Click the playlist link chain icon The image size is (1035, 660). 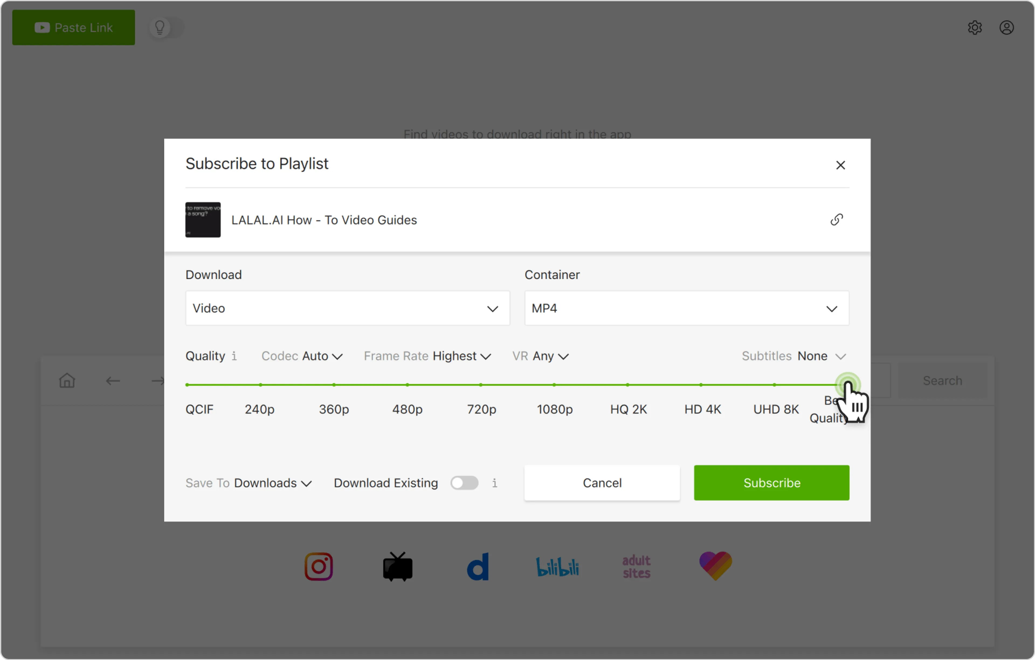click(x=836, y=220)
